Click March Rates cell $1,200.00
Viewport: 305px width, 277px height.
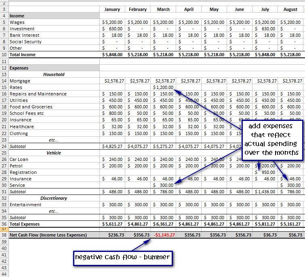[x=163, y=87]
